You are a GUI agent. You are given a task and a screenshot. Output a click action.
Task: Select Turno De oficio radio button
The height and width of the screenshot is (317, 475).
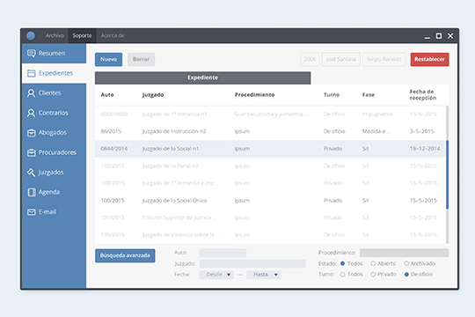(406, 274)
